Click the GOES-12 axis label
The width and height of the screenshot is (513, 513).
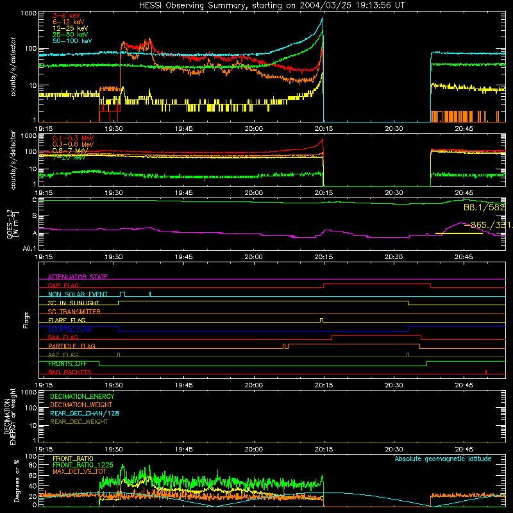coord(10,224)
